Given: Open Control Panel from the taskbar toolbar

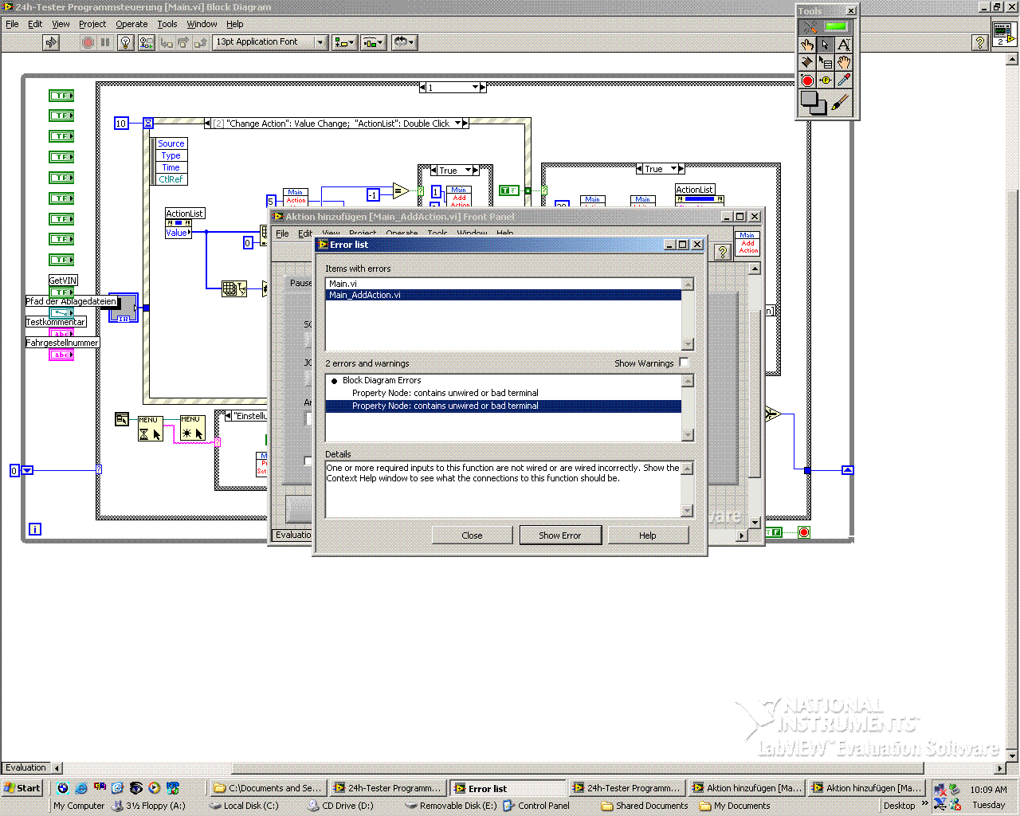Looking at the screenshot, I should click(x=536, y=806).
